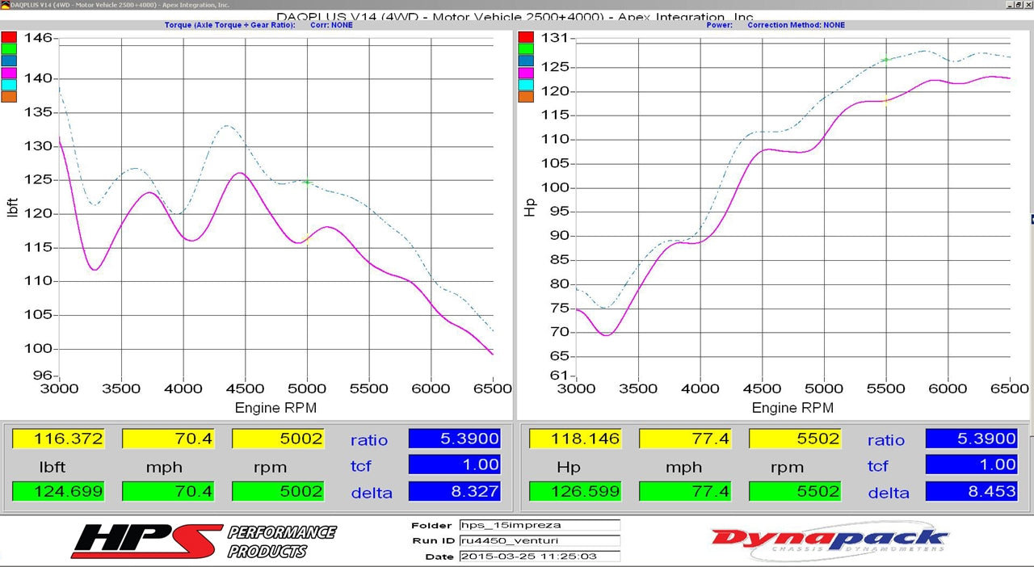Toggle the orange trace box on torque graph
The image size is (1034, 567).
(9, 94)
